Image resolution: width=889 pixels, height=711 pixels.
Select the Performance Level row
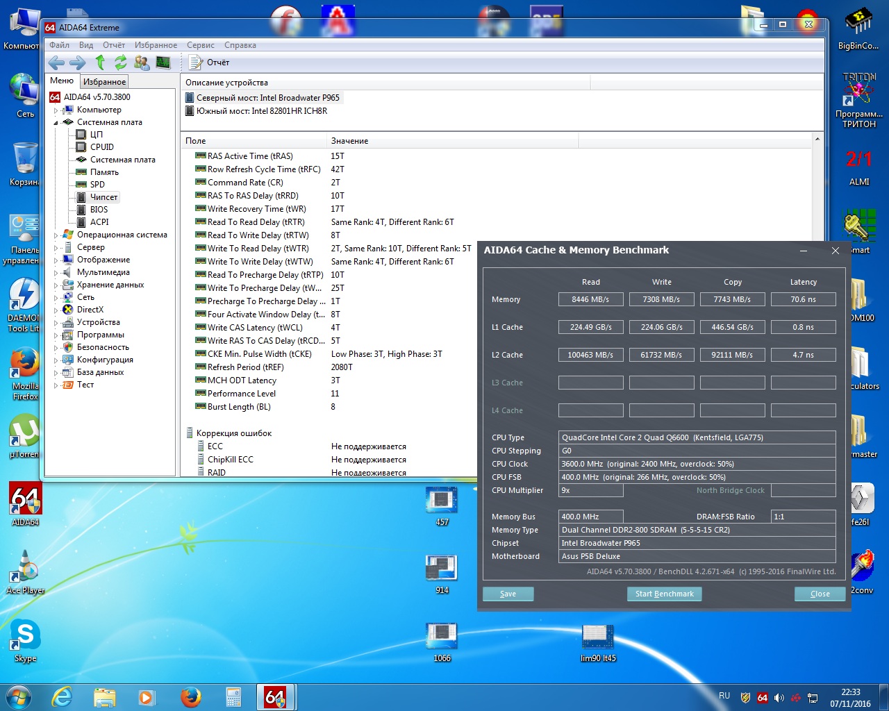pyautogui.click(x=242, y=394)
